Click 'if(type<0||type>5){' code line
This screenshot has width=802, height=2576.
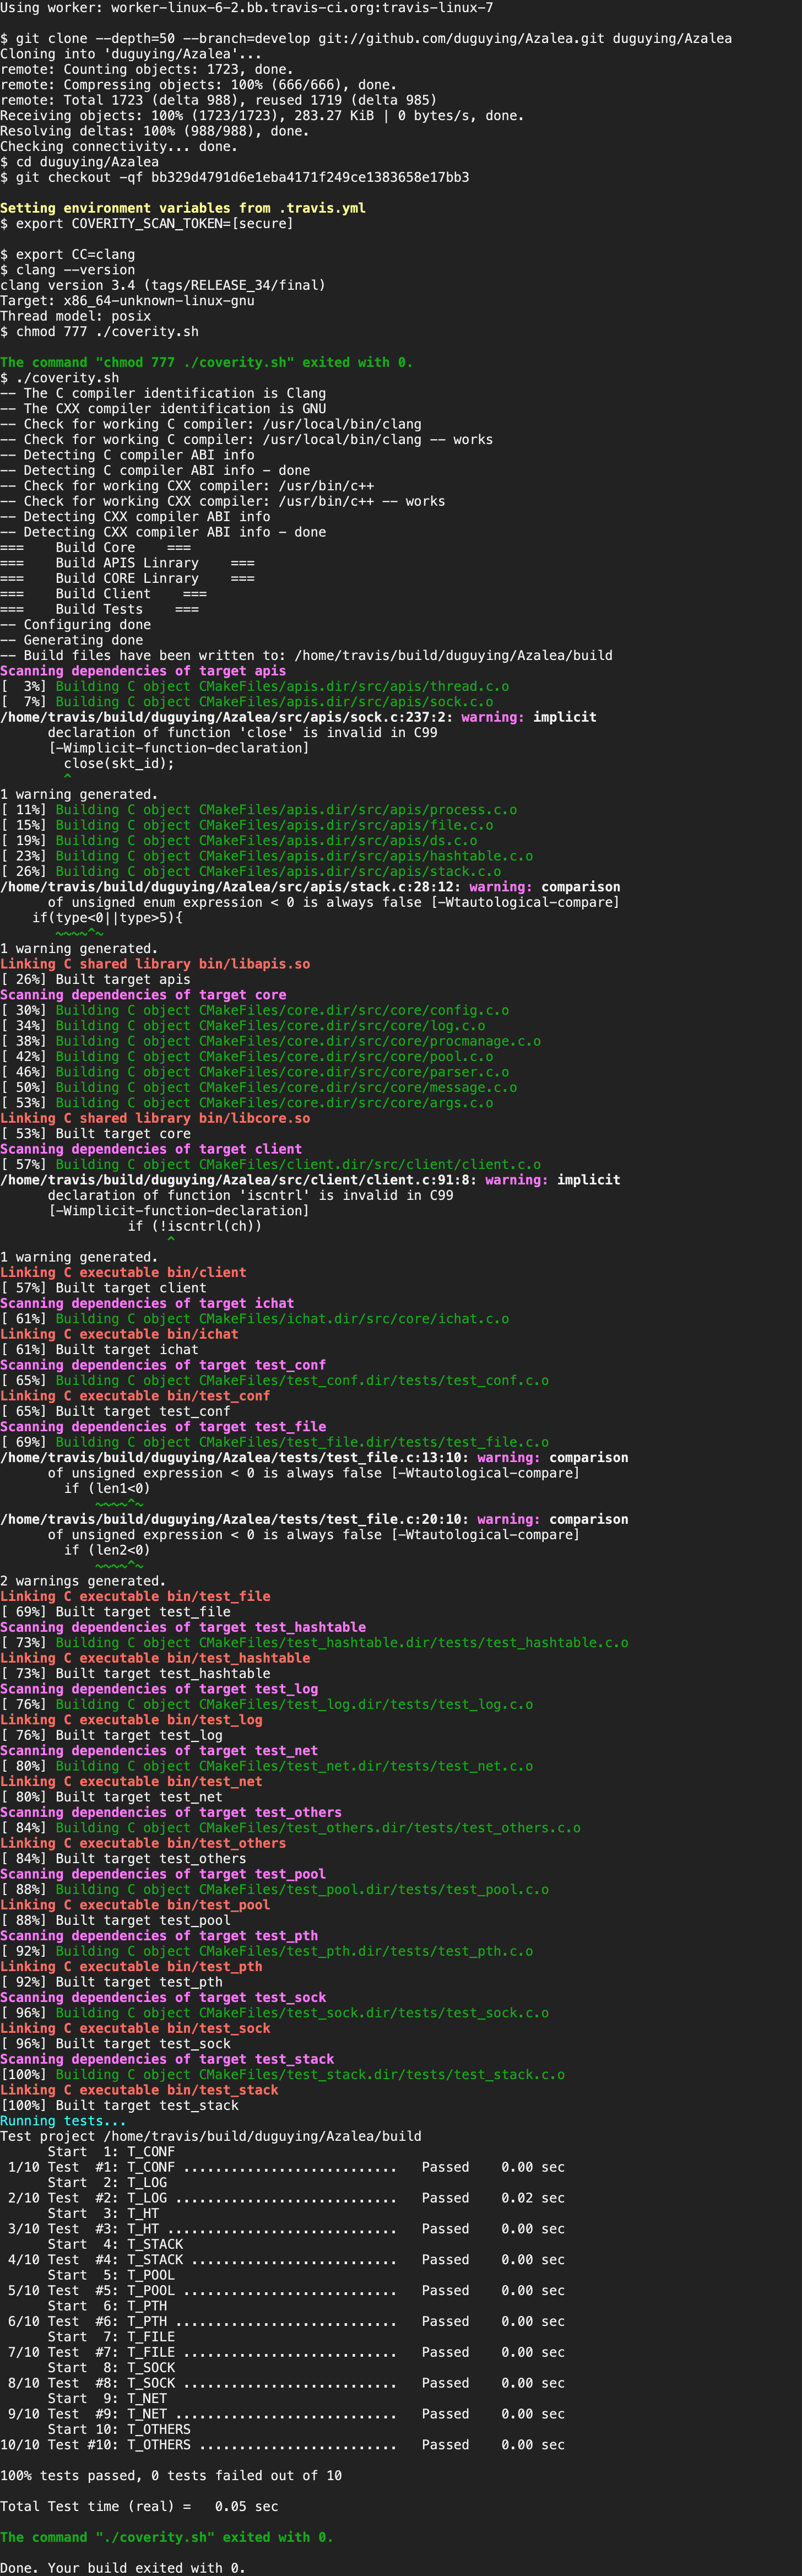pos(107,918)
